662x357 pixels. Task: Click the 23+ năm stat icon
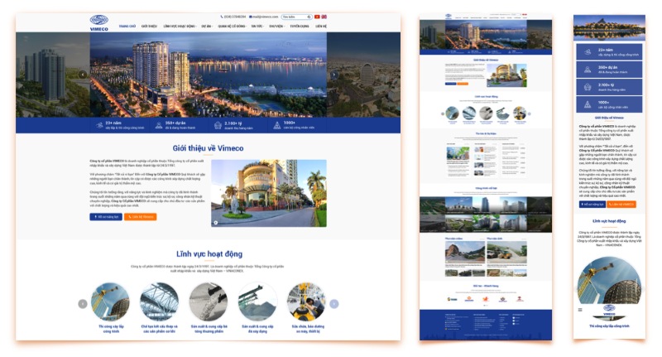coord(99,125)
